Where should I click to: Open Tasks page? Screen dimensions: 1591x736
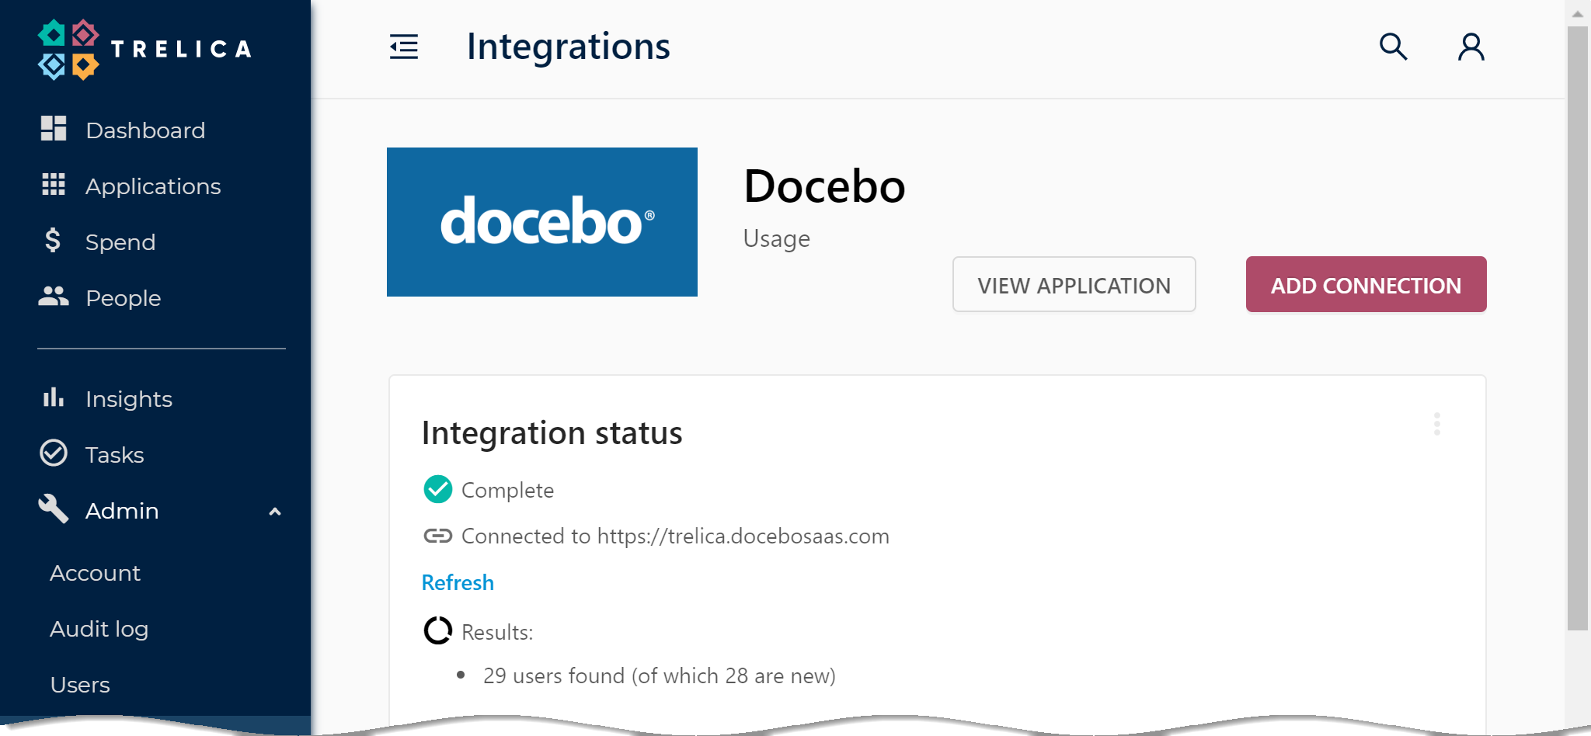click(115, 455)
